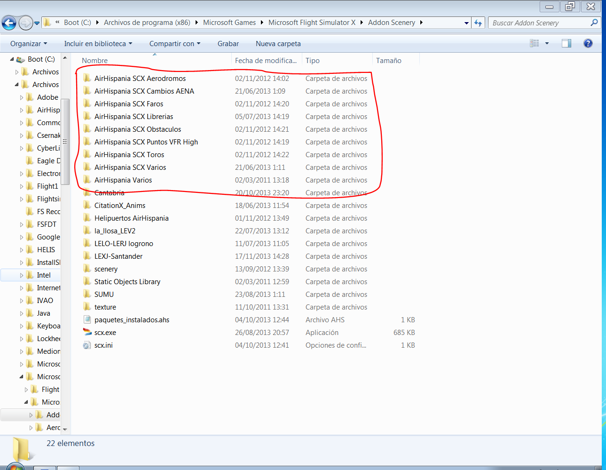Image resolution: width=606 pixels, height=470 pixels.
Task: Click the search magnifier icon
Action: (594, 23)
